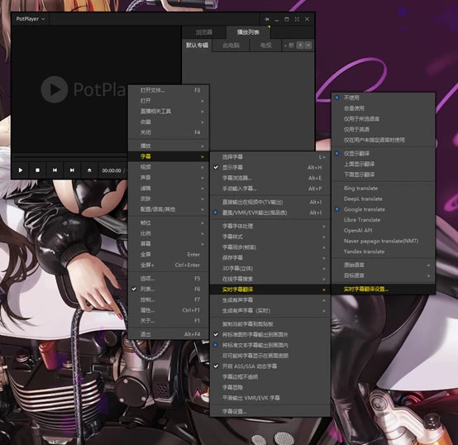Select the 电视 playlist tab
This screenshot has width=458, height=445.
(x=266, y=45)
